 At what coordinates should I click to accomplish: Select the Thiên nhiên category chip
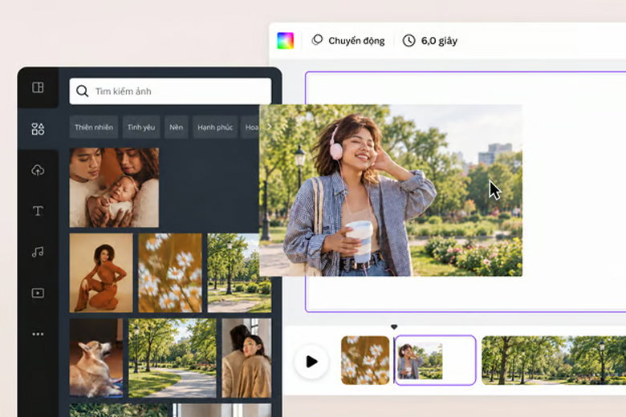coord(94,128)
